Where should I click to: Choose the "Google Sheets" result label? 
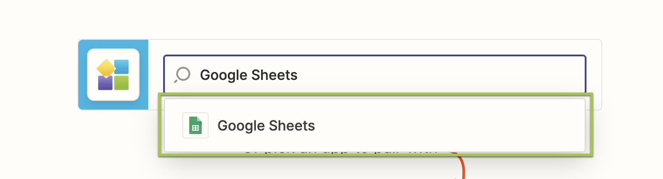pyautogui.click(x=266, y=126)
